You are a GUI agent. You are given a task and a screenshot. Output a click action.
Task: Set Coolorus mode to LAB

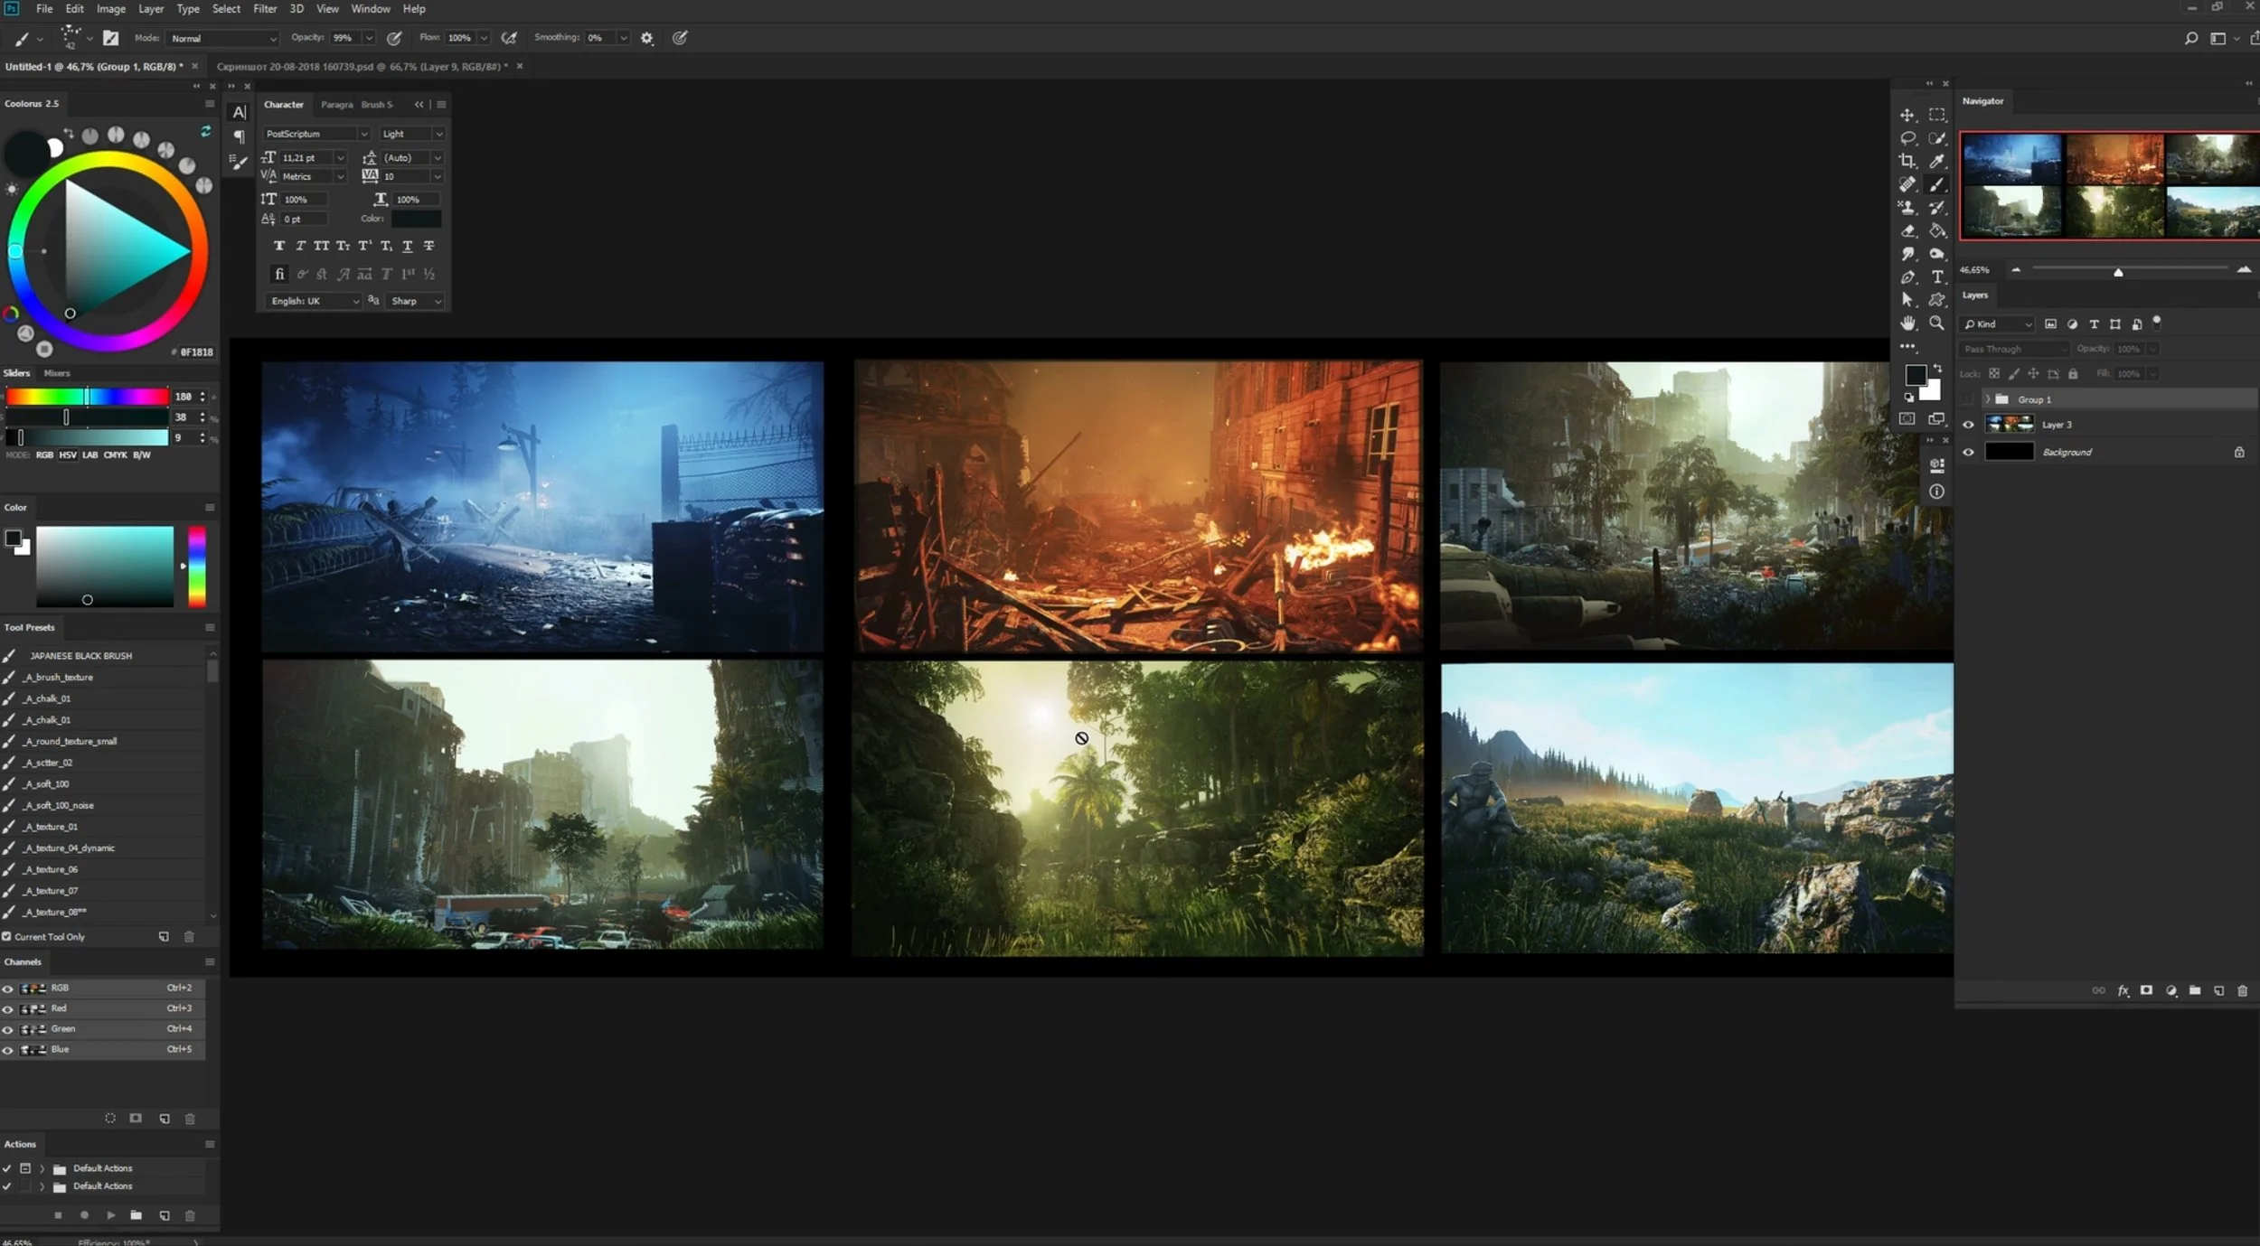[90, 455]
